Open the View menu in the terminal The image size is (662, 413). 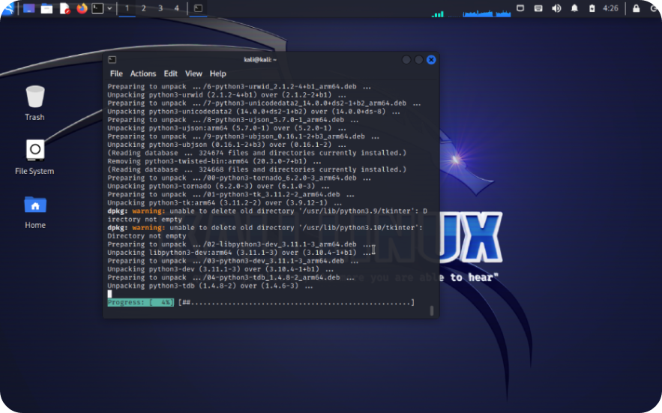[193, 73]
